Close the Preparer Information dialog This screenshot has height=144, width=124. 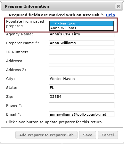(x=118, y=6)
